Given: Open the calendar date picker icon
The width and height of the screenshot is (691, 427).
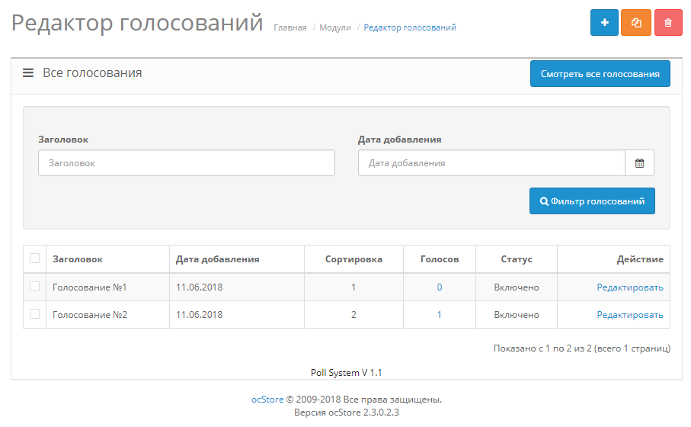Looking at the screenshot, I should 639,163.
